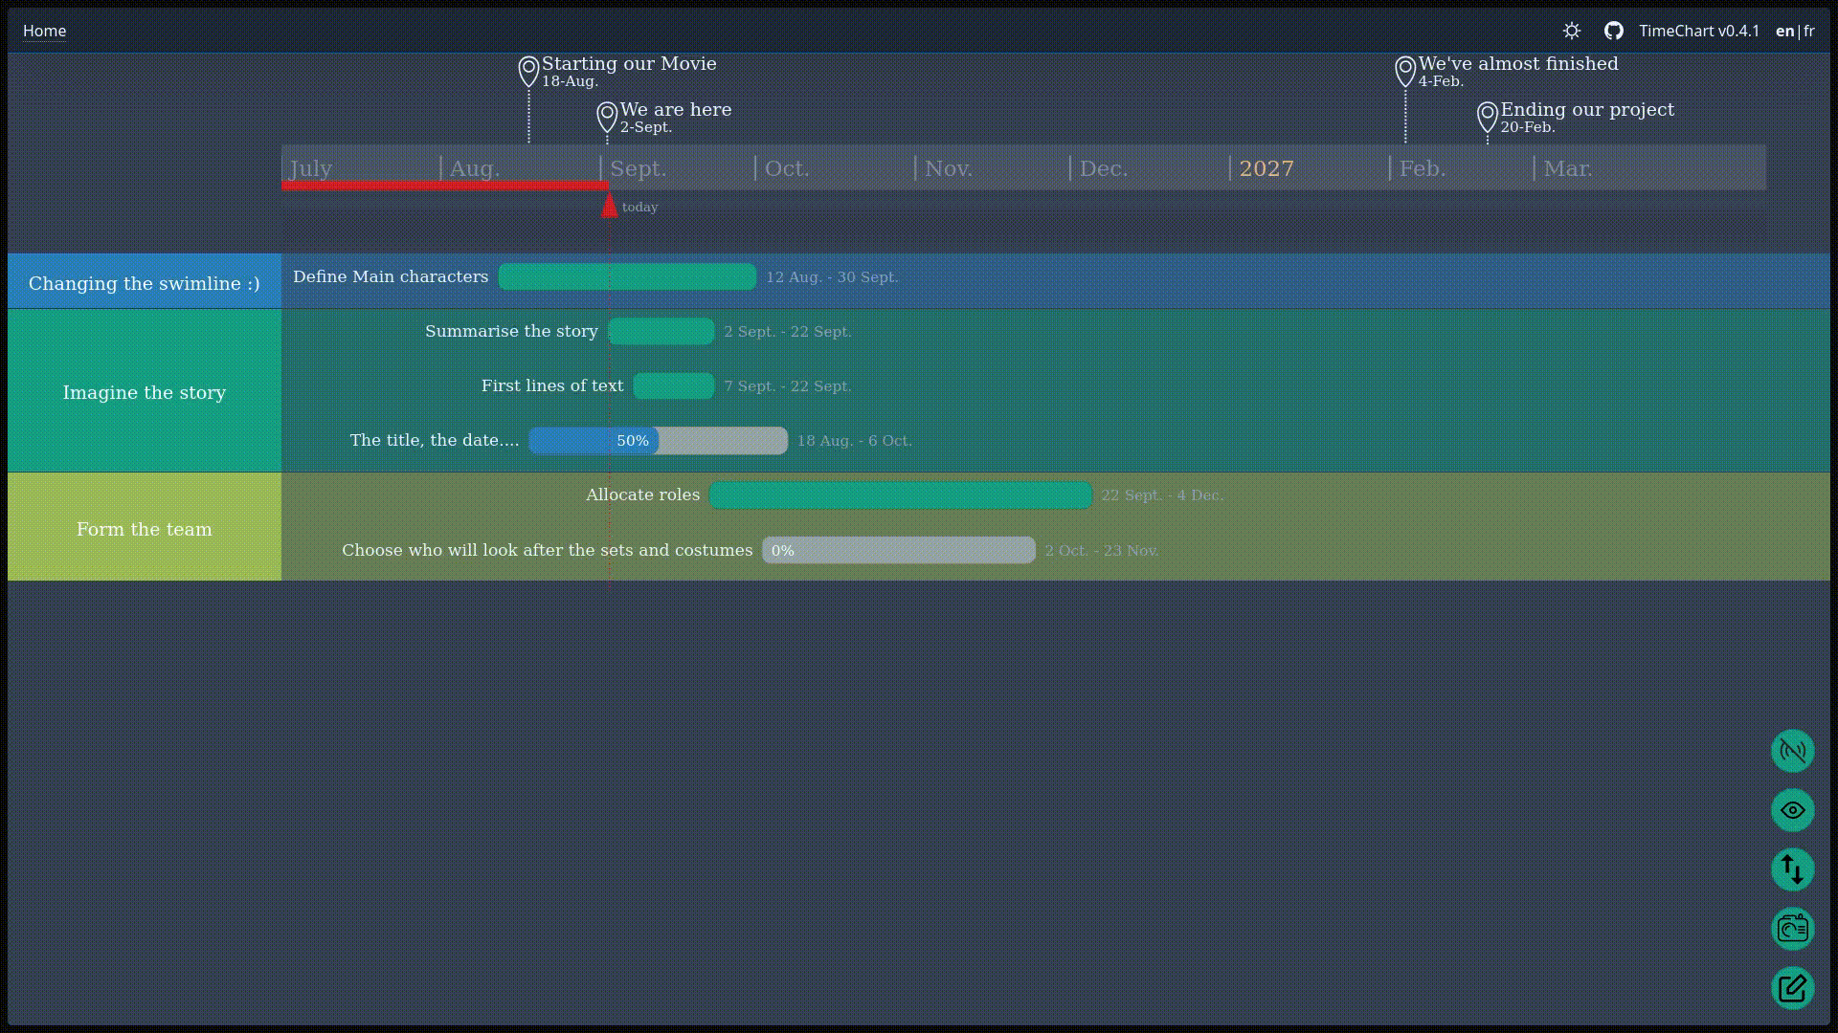Toggle the eye visibility button
Image resolution: width=1838 pixels, height=1033 pixels.
point(1792,810)
